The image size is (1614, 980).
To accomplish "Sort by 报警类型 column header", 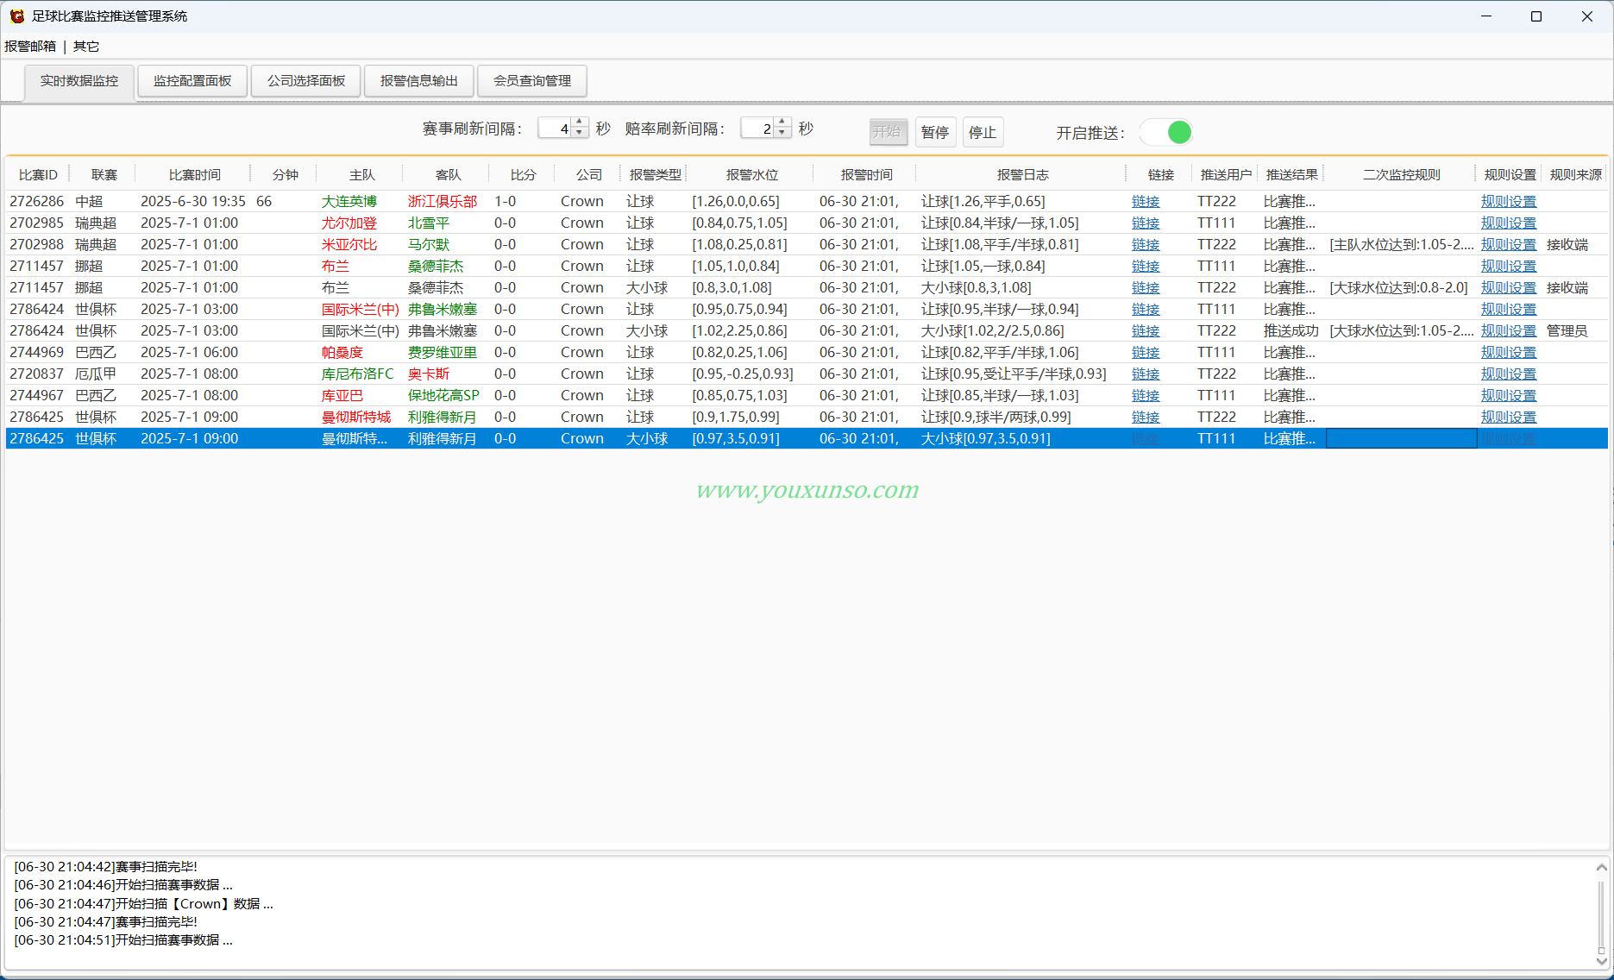I will click(655, 174).
